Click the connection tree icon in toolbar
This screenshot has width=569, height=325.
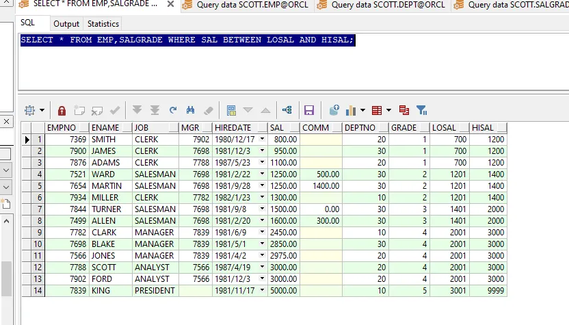pos(287,110)
